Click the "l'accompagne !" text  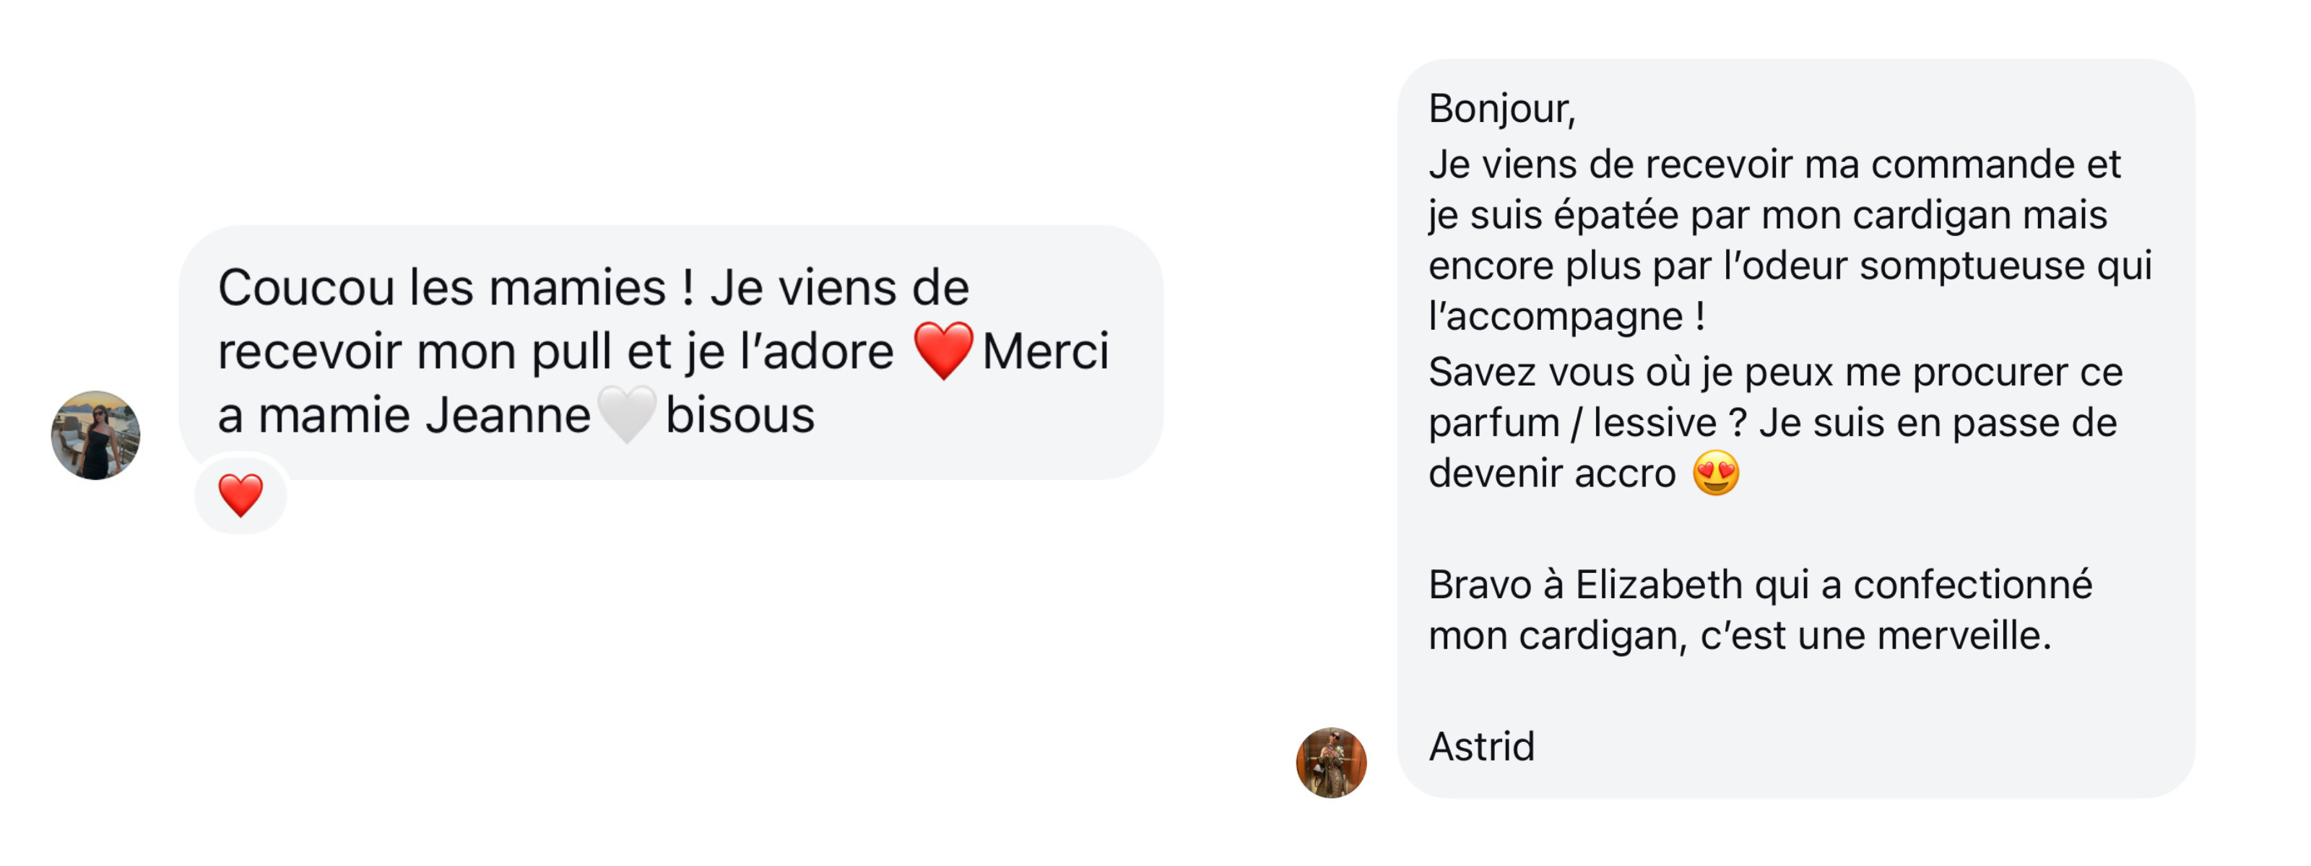click(1566, 317)
